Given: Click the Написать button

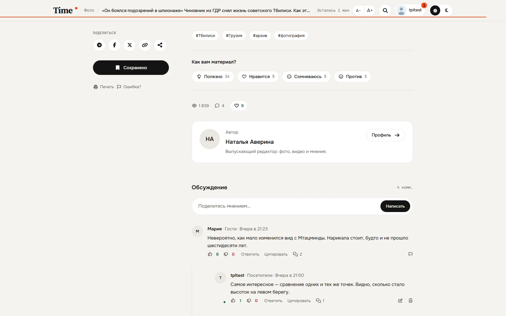Looking at the screenshot, I should click(x=395, y=206).
